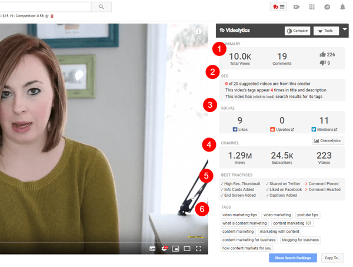This screenshot has width=353, height=267.
Task: Toggle video subtitles/captions
Action: click(152, 248)
